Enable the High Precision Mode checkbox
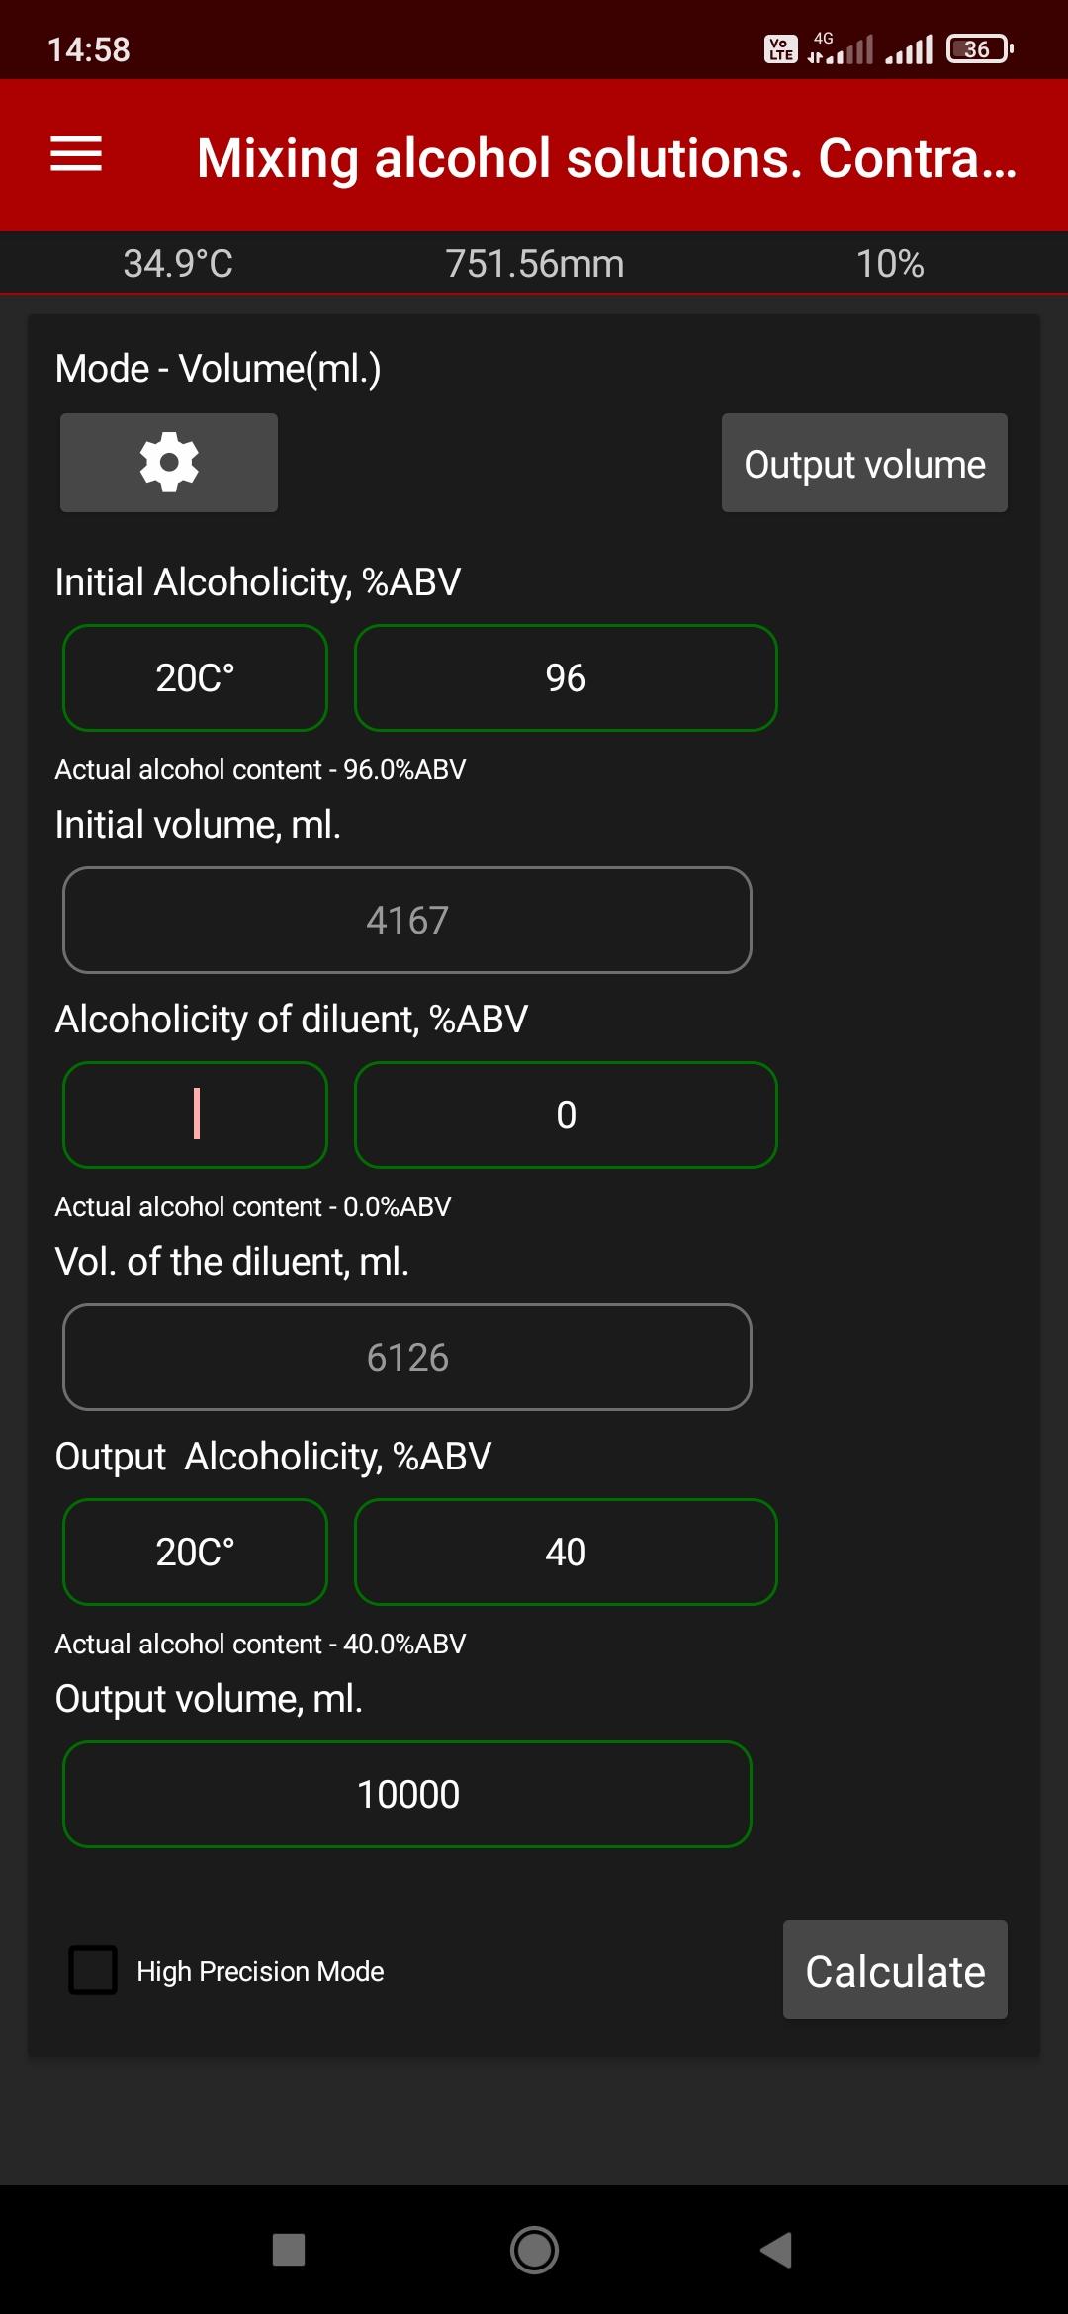Viewport: 1068px width, 2314px height. pos(93,1970)
